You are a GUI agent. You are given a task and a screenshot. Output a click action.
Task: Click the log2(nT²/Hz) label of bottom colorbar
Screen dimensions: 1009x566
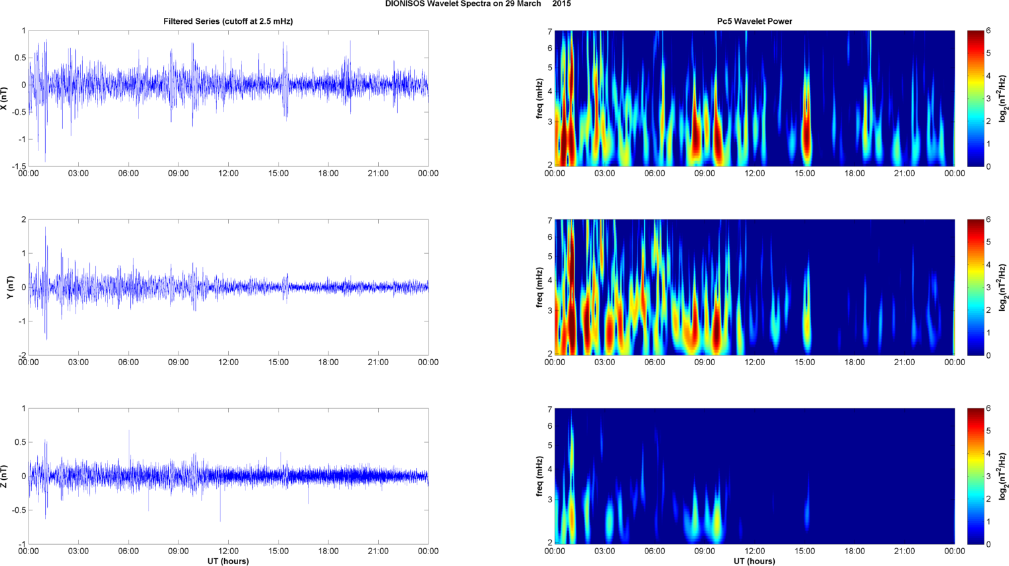(x=1004, y=476)
